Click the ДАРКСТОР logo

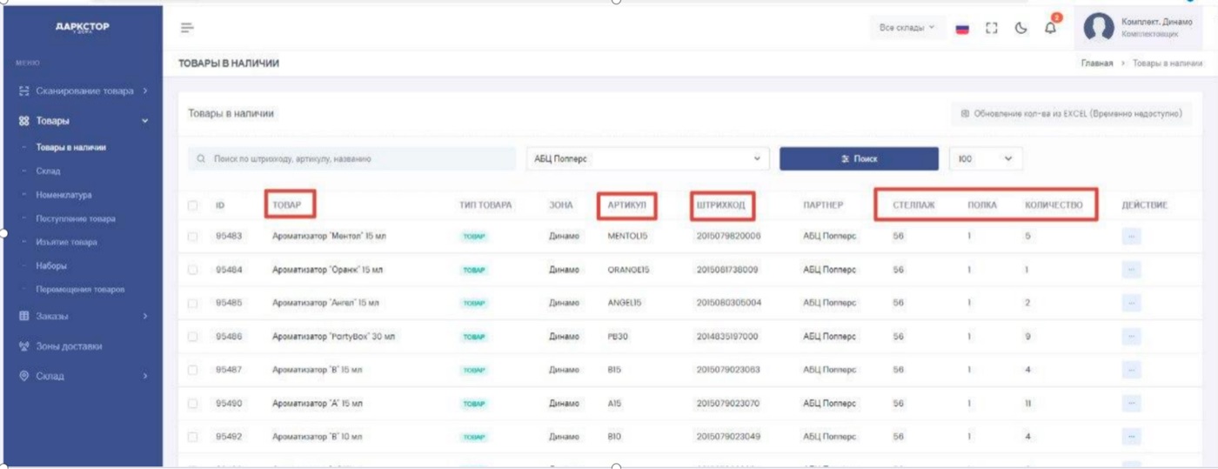point(83,27)
